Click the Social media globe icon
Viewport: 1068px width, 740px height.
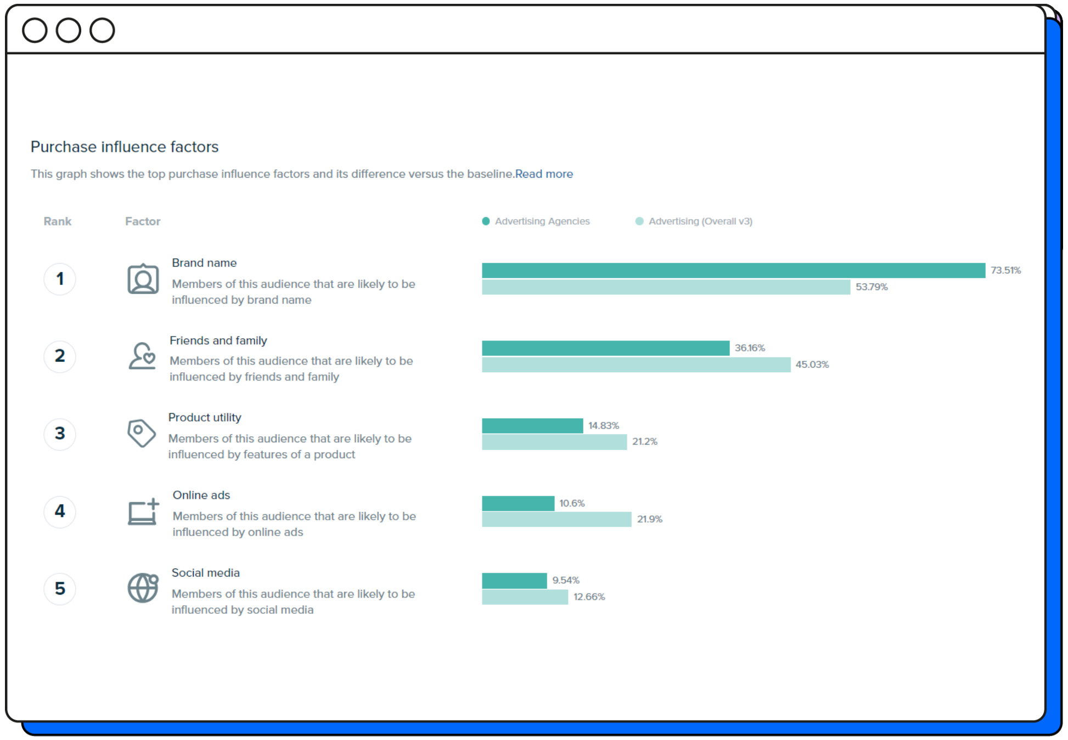(143, 588)
